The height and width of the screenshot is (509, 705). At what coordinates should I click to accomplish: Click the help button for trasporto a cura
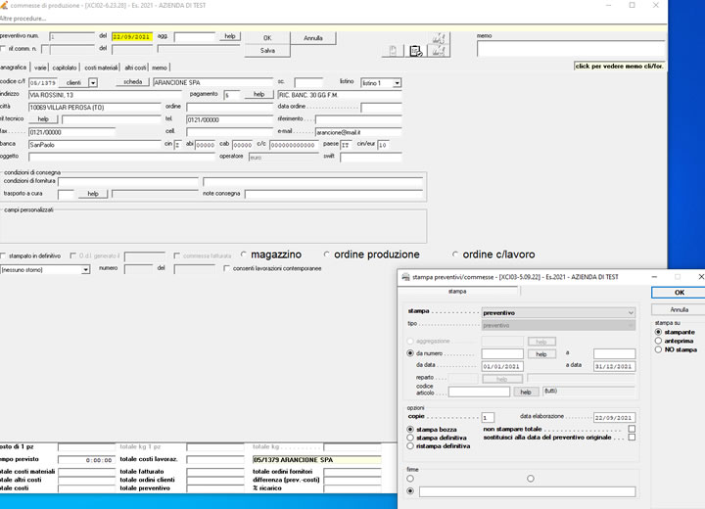click(x=93, y=194)
